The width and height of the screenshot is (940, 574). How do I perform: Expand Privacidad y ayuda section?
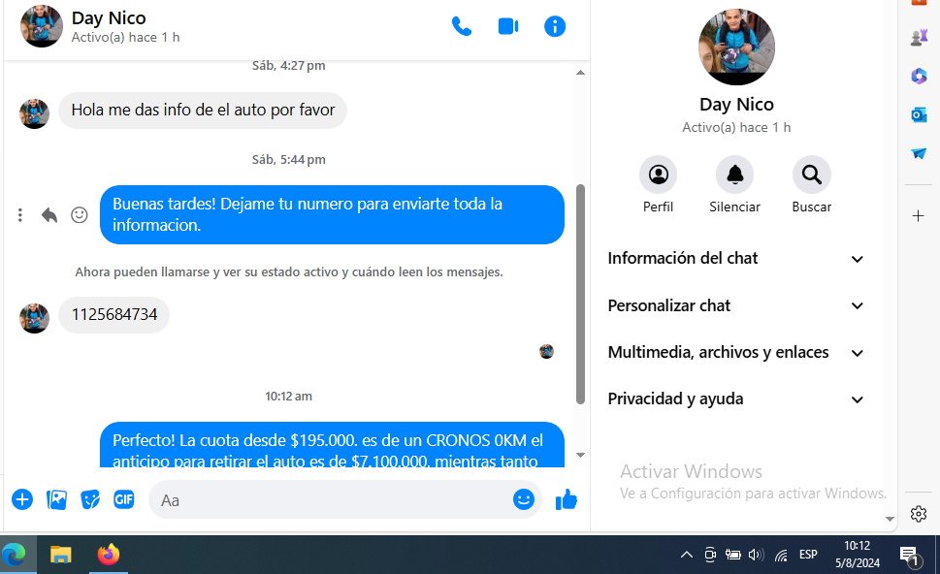tap(735, 399)
